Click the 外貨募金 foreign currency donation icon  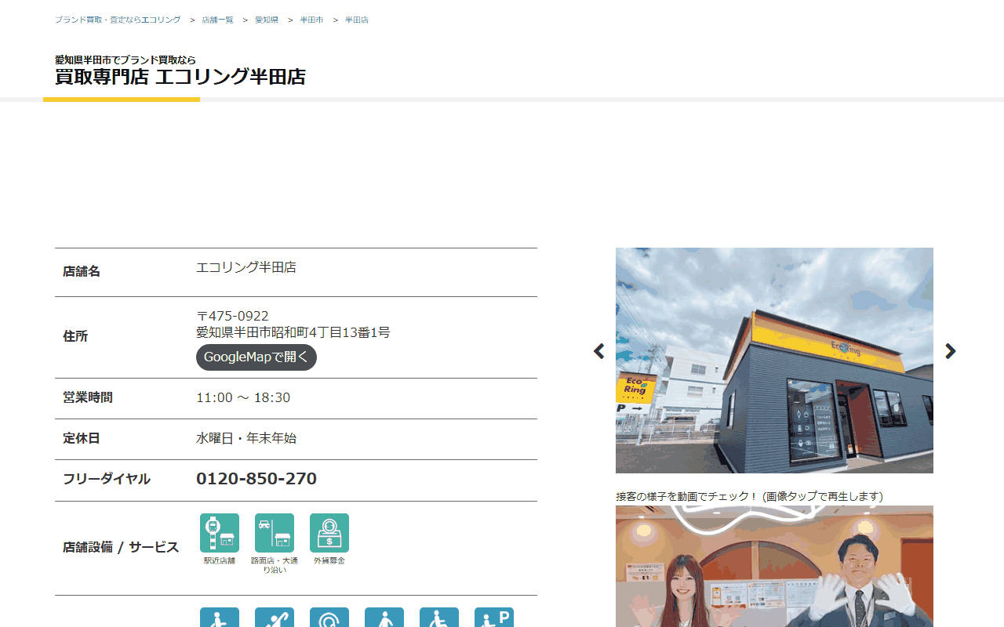[329, 533]
